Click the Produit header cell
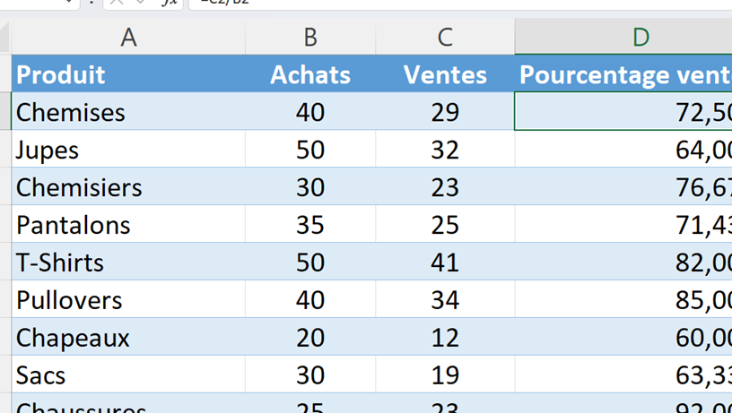Screen dimensions: 732x413 [x=128, y=74]
